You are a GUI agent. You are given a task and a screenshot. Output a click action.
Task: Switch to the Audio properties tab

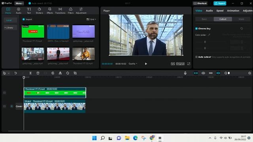209,11
